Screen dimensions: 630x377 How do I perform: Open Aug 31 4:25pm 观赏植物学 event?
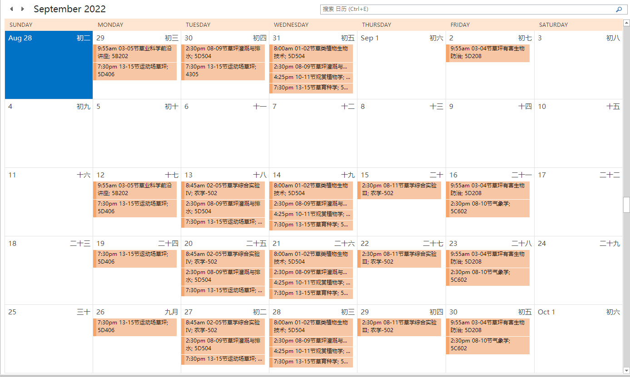coord(311,77)
